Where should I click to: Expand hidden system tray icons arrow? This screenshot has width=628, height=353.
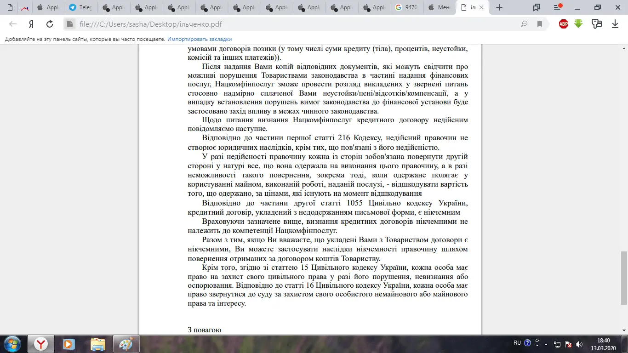coord(546,343)
